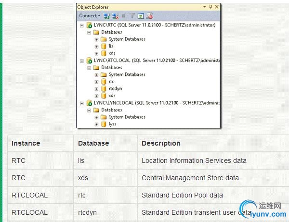The width and height of the screenshot is (289, 222).
Task: Click the rtc database icon
Action: pyautogui.click(x=104, y=82)
